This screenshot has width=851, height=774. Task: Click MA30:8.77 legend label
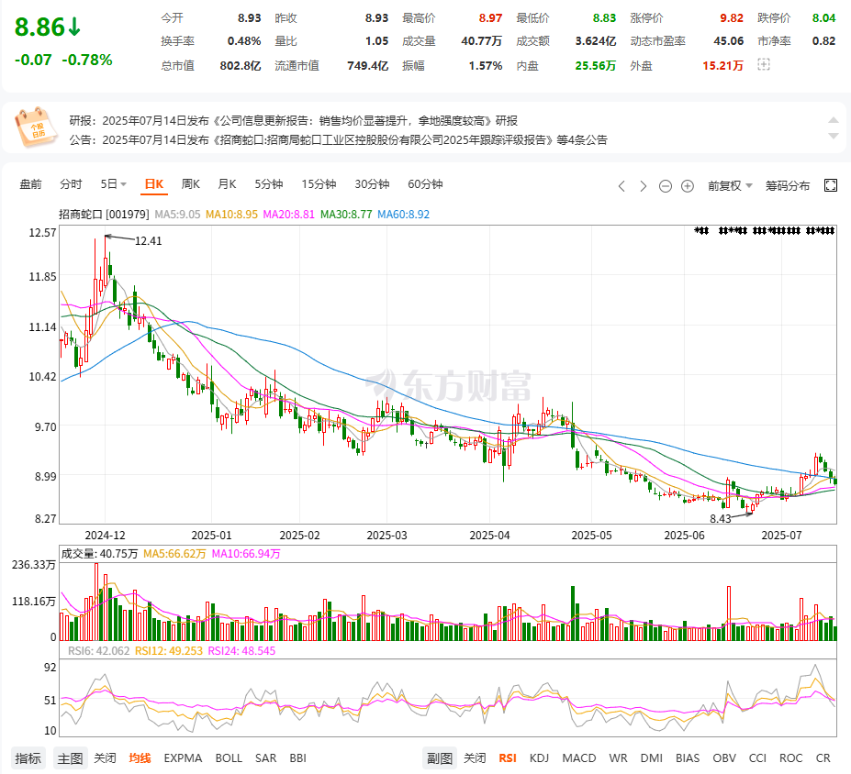coord(346,214)
